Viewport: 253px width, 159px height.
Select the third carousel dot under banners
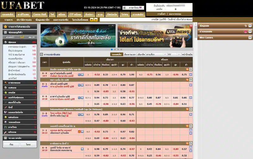(x=118, y=49)
